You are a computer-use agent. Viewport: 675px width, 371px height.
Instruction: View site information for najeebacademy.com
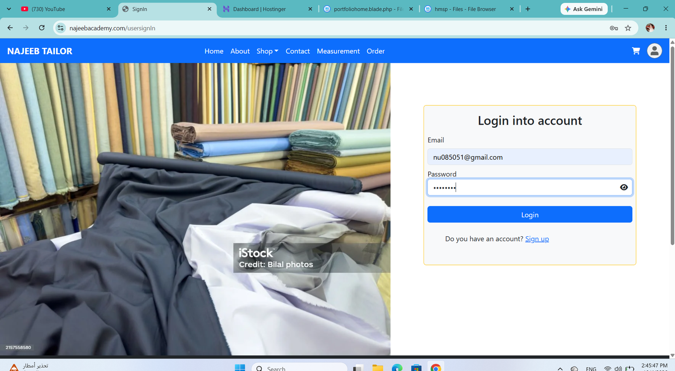[61, 28]
